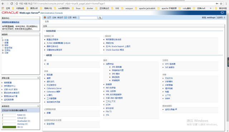
Task: Click the ORACLE logo in the header
Action: point(10,12)
